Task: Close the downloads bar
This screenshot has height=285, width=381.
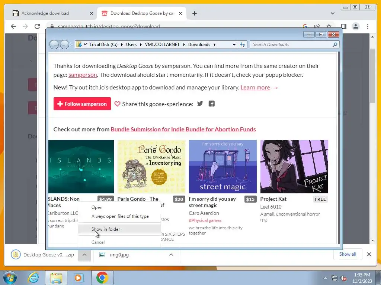Action: [369, 254]
